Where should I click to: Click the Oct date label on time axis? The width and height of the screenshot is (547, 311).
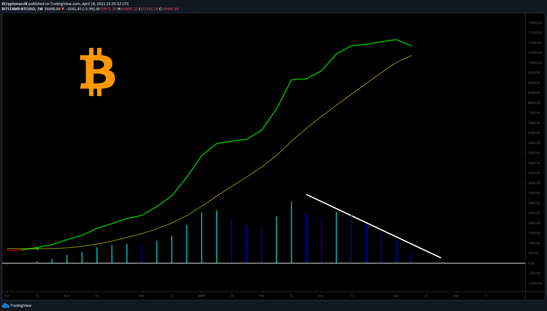coord(7,296)
